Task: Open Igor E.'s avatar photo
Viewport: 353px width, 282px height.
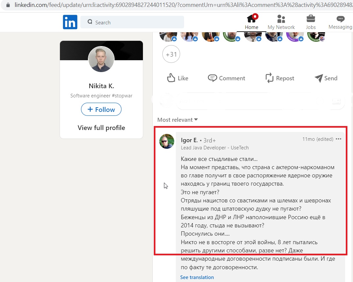Action: (167, 141)
